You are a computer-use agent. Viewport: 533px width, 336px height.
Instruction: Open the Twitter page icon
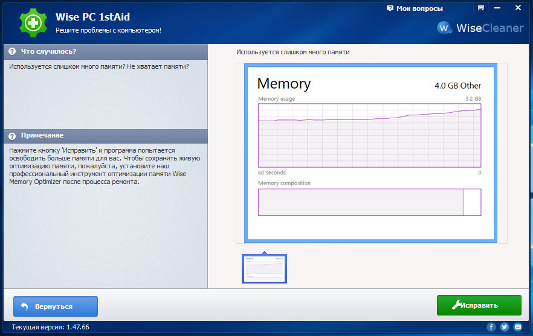(x=505, y=327)
